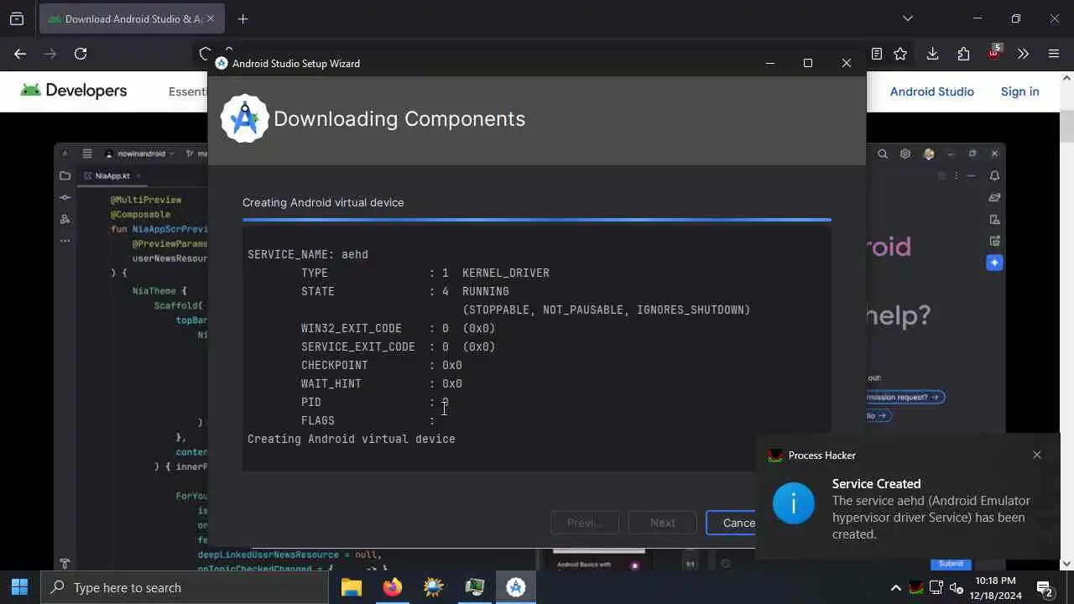Screen dimensions: 1074x604
Task: Click the last 'Creating Android virtual device' log line
Action: [x=352, y=439]
